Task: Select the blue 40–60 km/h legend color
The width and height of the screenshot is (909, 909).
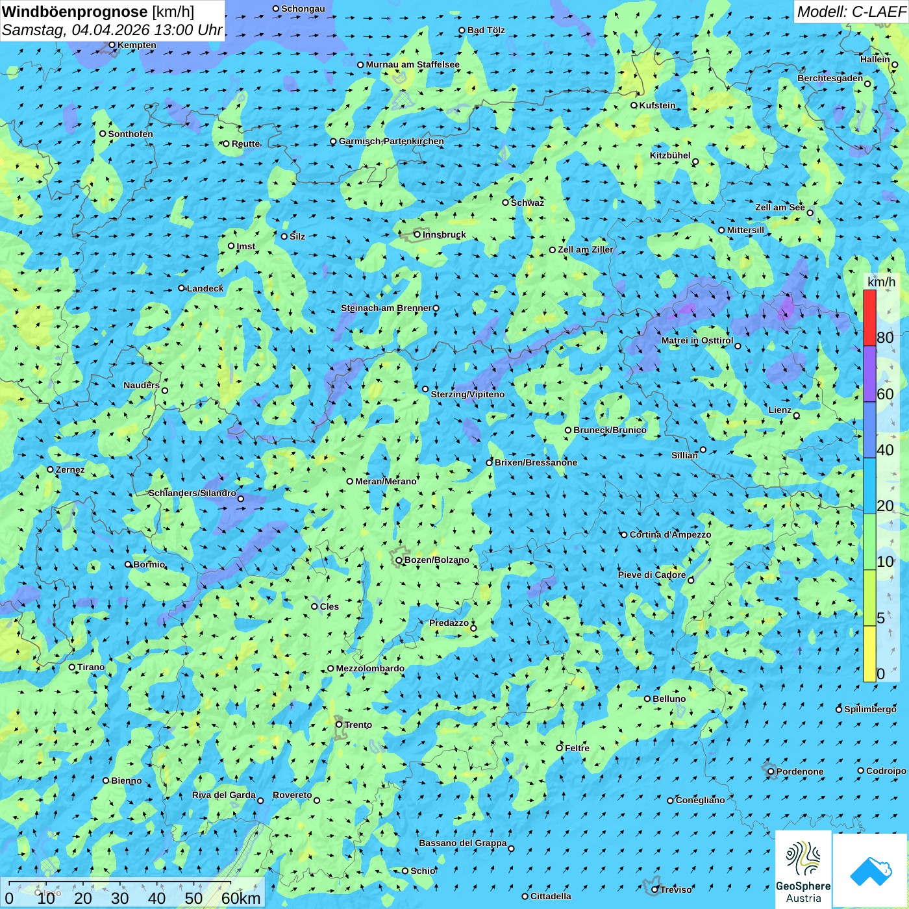Action: click(x=869, y=430)
